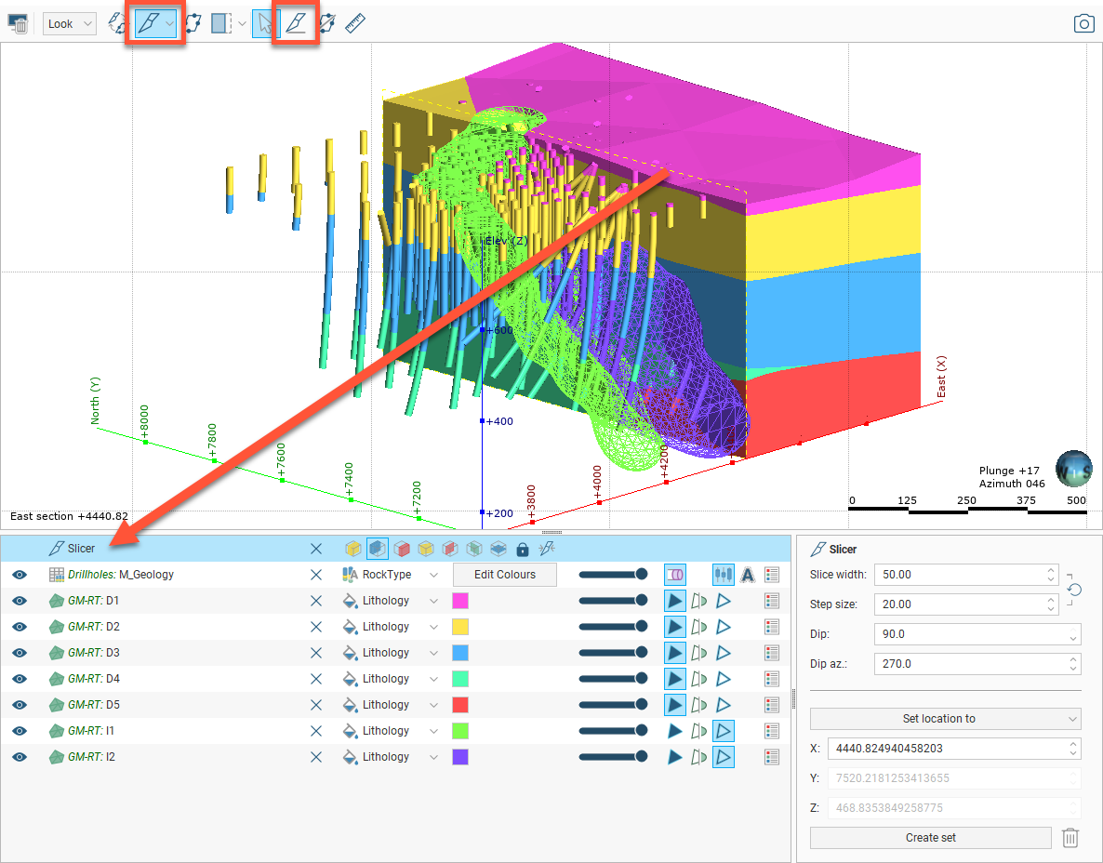Expand the RockType column dropdown
Image resolution: width=1103 pixels, height=863 pixels.
433,575
